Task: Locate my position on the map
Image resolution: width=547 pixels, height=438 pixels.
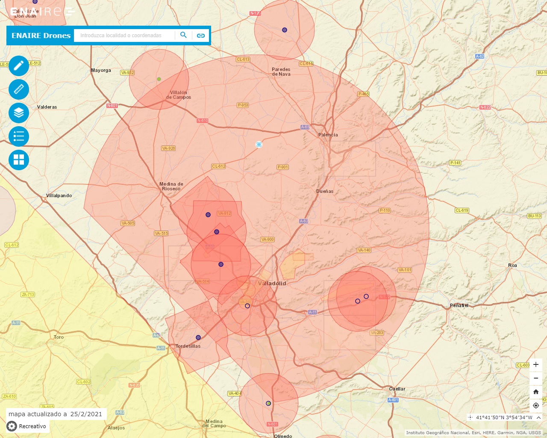Action: point(536,405)
